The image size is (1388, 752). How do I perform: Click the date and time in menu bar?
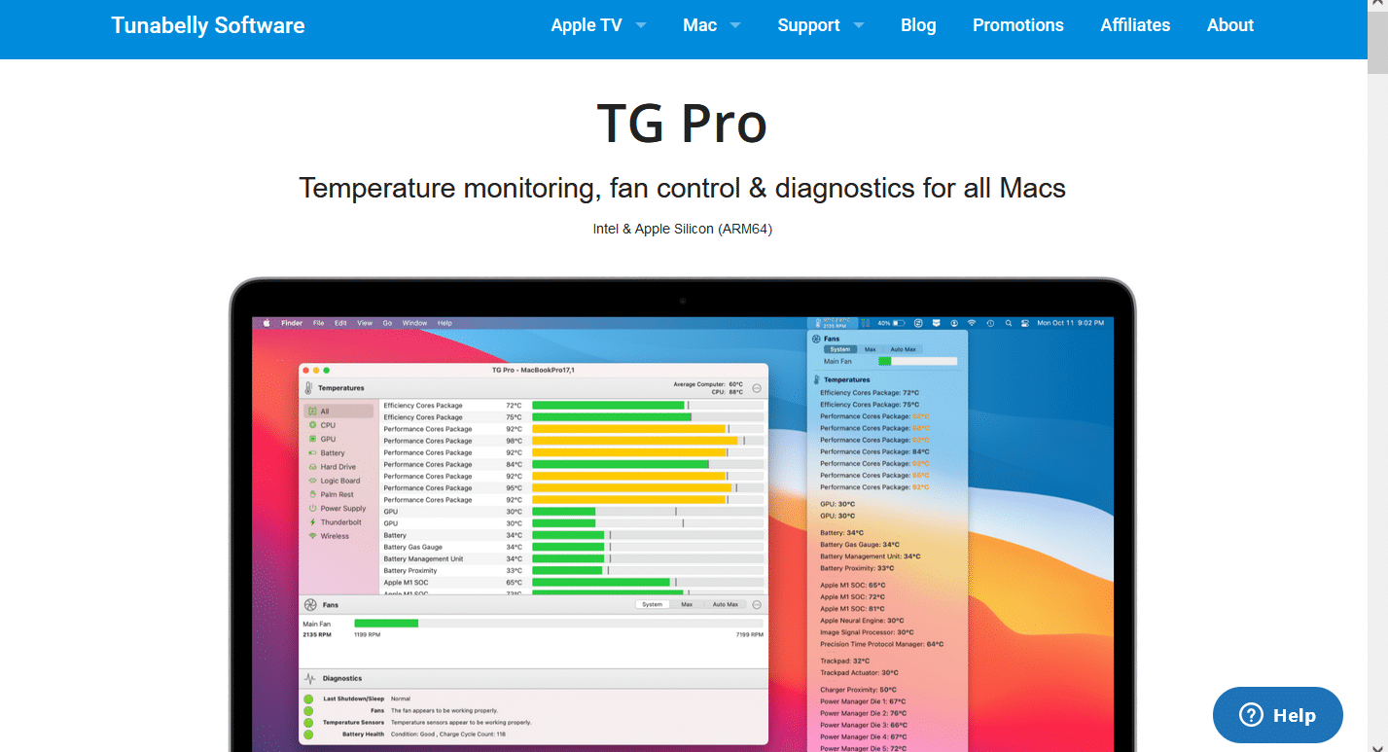tap(1070, 323)
